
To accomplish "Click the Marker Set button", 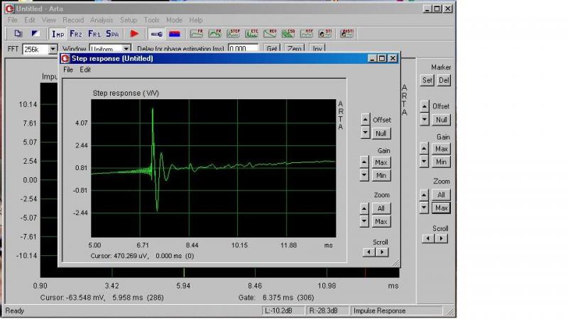I will point(427,80).
